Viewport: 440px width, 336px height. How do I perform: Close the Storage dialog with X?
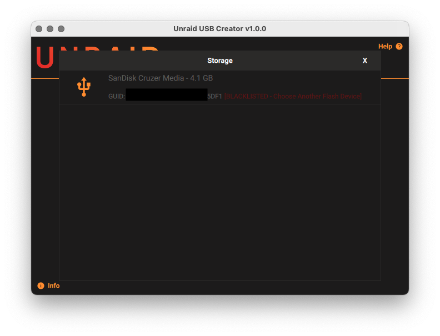(365, 61)
